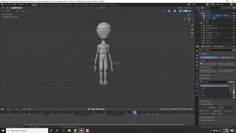Hide the Camera in the outliner
Viewport: 236px width, 133px height.
[x=234, y=18]
